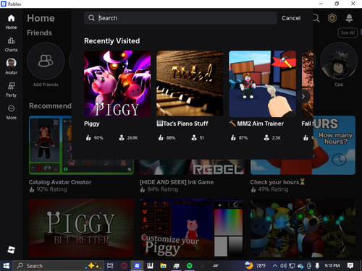Click the Windows taskbar Search box
The width and height of the screenshot is (362, 271).
tap(59, 266)
